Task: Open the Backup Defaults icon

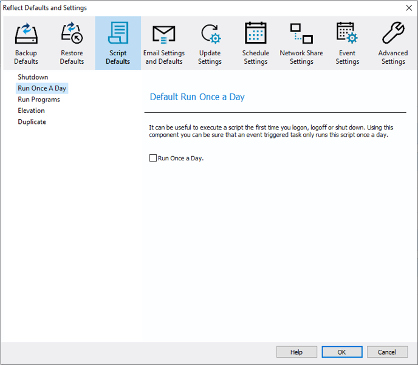Action: point(26,34)
